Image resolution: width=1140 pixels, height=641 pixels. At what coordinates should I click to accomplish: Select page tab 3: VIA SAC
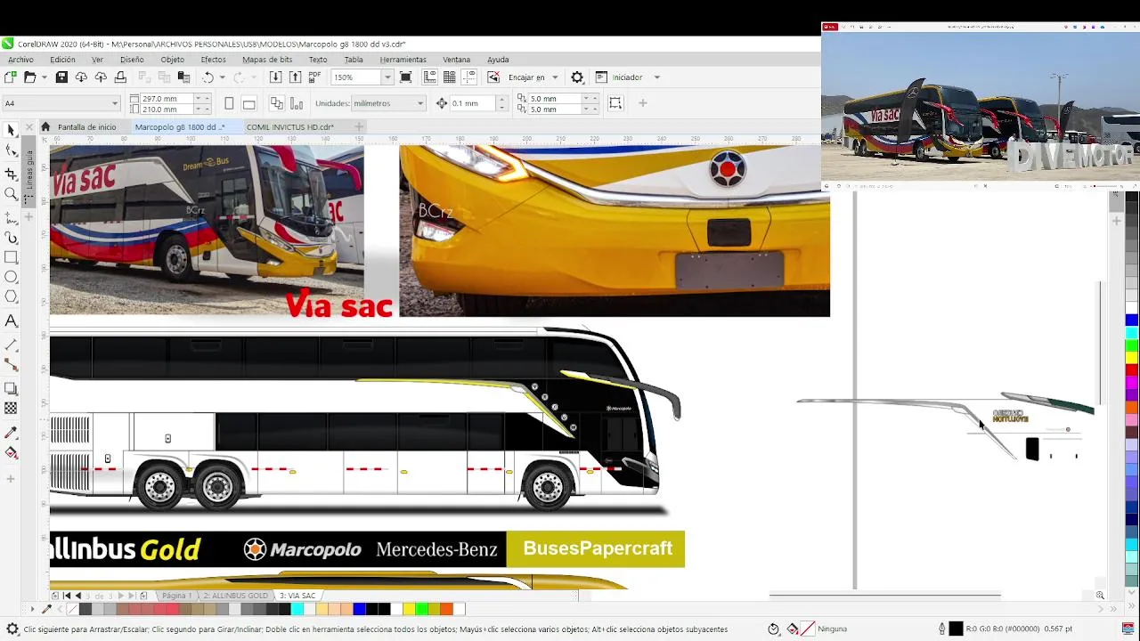tap(297, 596)
